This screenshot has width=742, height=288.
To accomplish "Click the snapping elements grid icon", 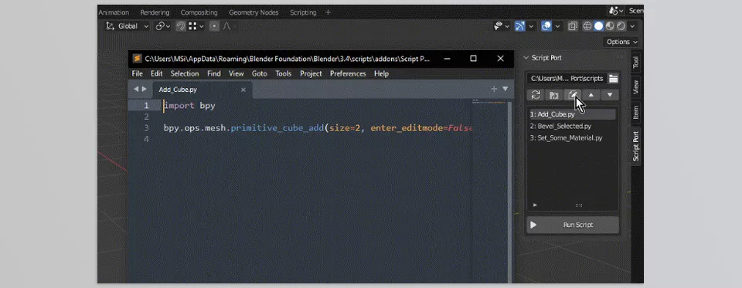I will pyautogui.click(x=192, y=26).
